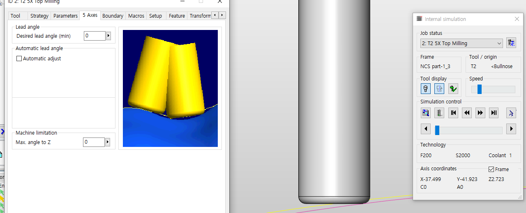Image resolution: width=526 pixels, height=213 pixels.
Task: Fast forward the simulation
Action: pyautogui.click(x=480, y=113)
